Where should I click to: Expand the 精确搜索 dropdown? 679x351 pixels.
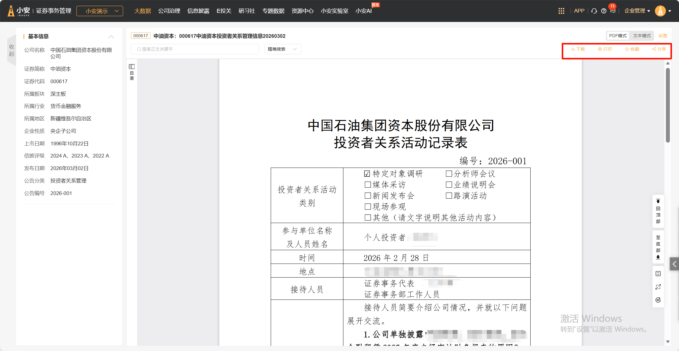[282, 49]
